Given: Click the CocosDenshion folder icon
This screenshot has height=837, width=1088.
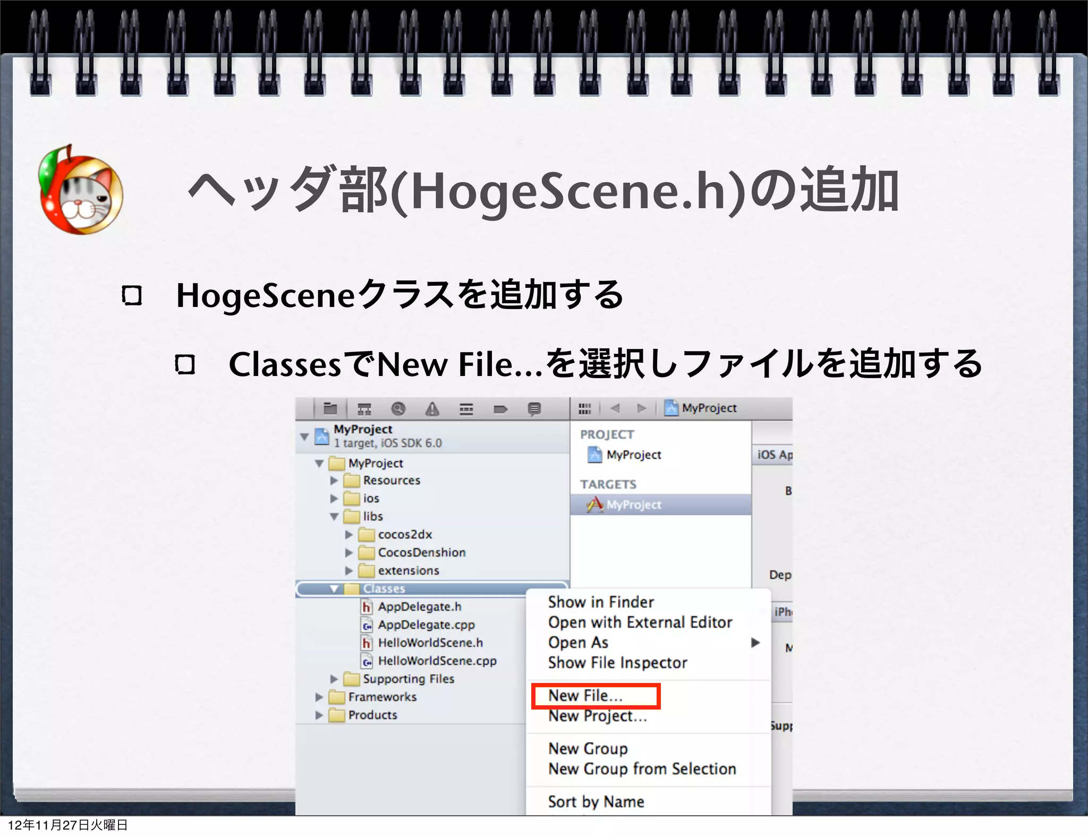Looking at the screenshot, I should point(366,553).
